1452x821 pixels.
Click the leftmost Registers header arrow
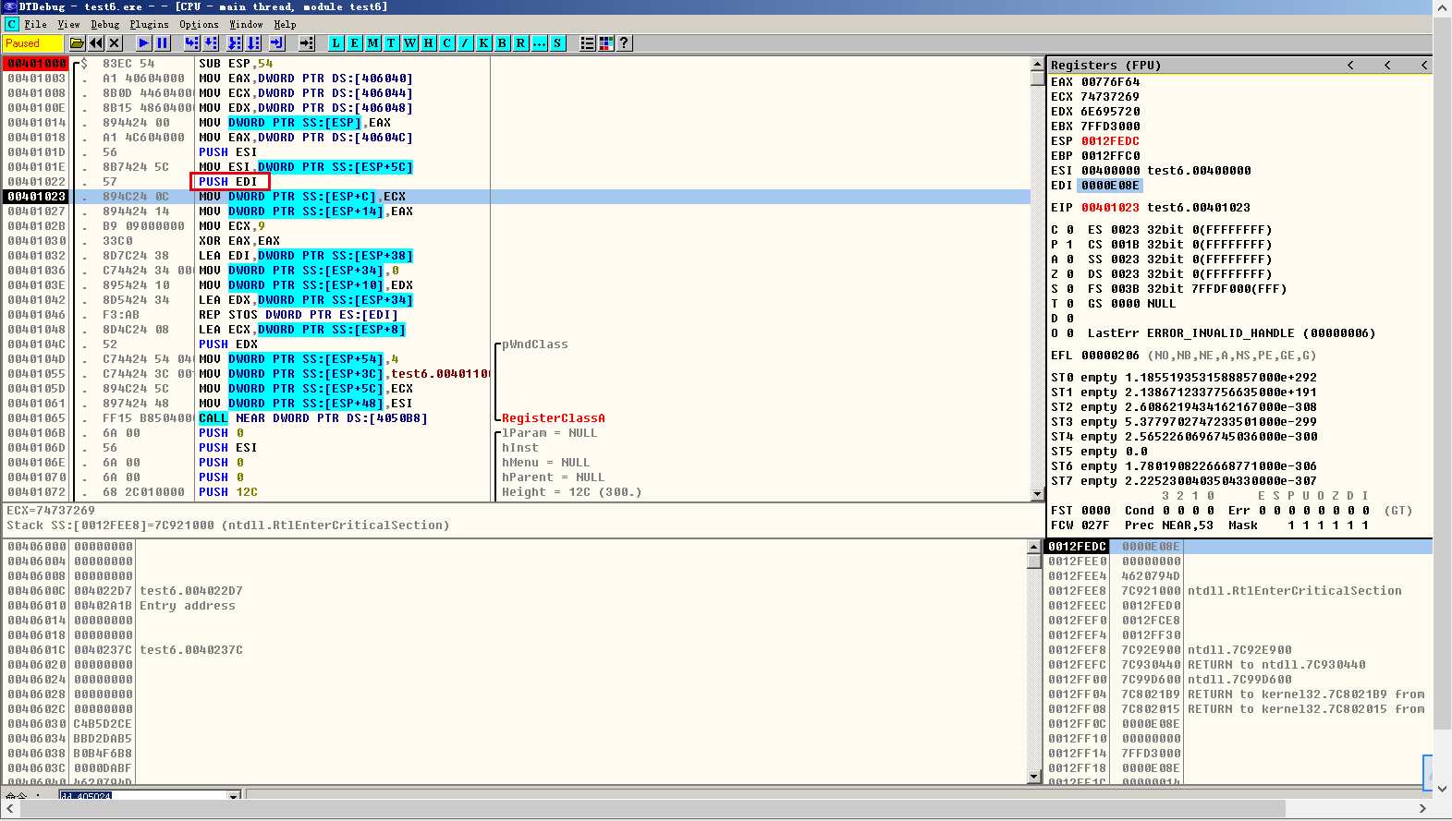(1350, 65)
